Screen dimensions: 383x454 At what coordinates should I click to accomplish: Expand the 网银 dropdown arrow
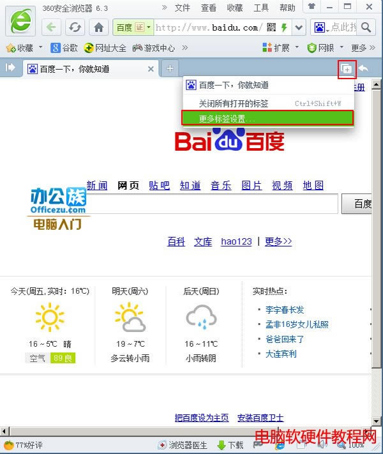[342, 47]
